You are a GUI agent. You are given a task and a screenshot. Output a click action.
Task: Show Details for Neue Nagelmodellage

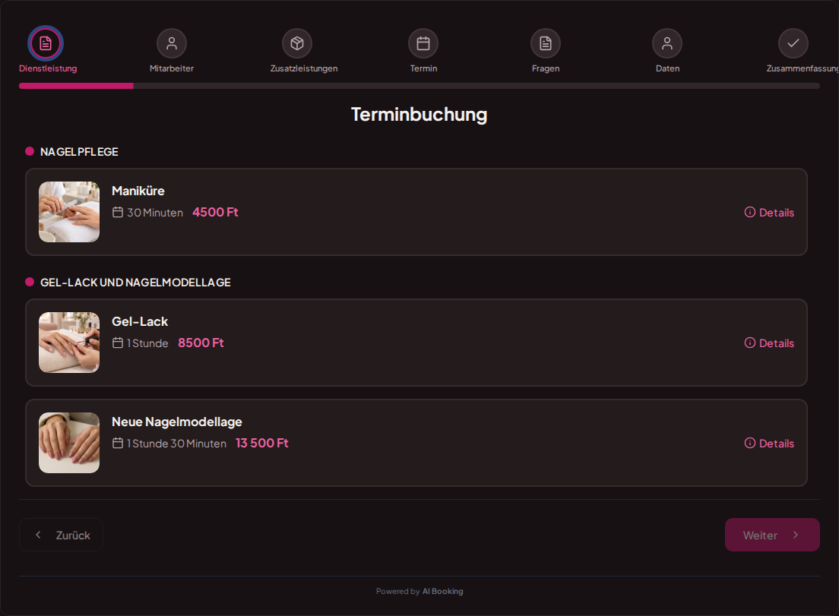[x=769, y=444]
